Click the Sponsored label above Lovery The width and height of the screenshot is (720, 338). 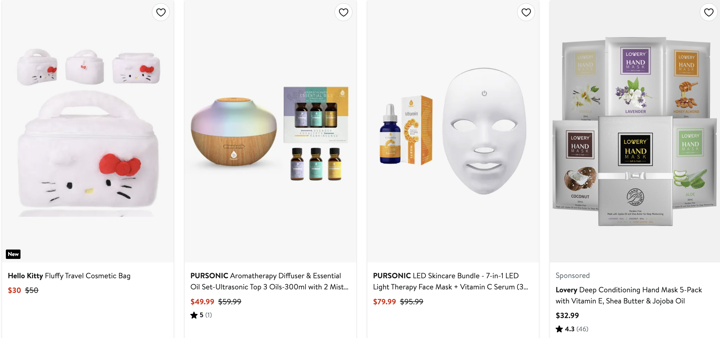click(572, 275)
